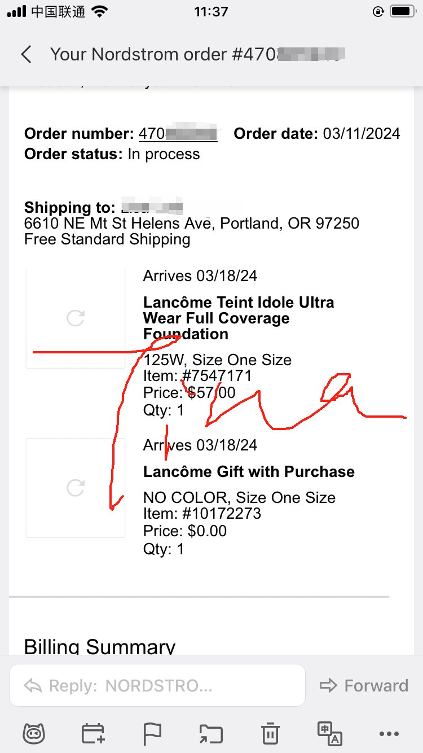This screenshot has width=423, height=753.
Task: Tap the back chevron to return
Action: [27, 54]
